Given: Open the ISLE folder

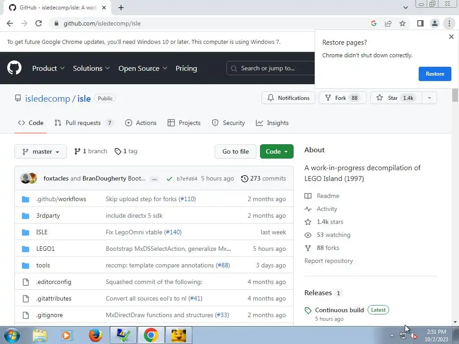Looking at the screenshot, I should coord(42,232).
